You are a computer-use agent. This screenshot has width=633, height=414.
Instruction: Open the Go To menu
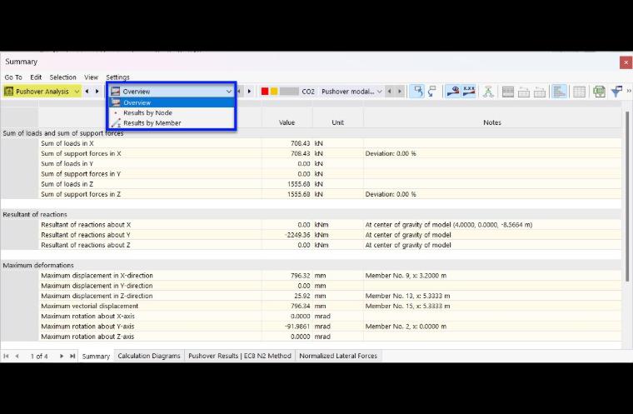tap(13, 77)
